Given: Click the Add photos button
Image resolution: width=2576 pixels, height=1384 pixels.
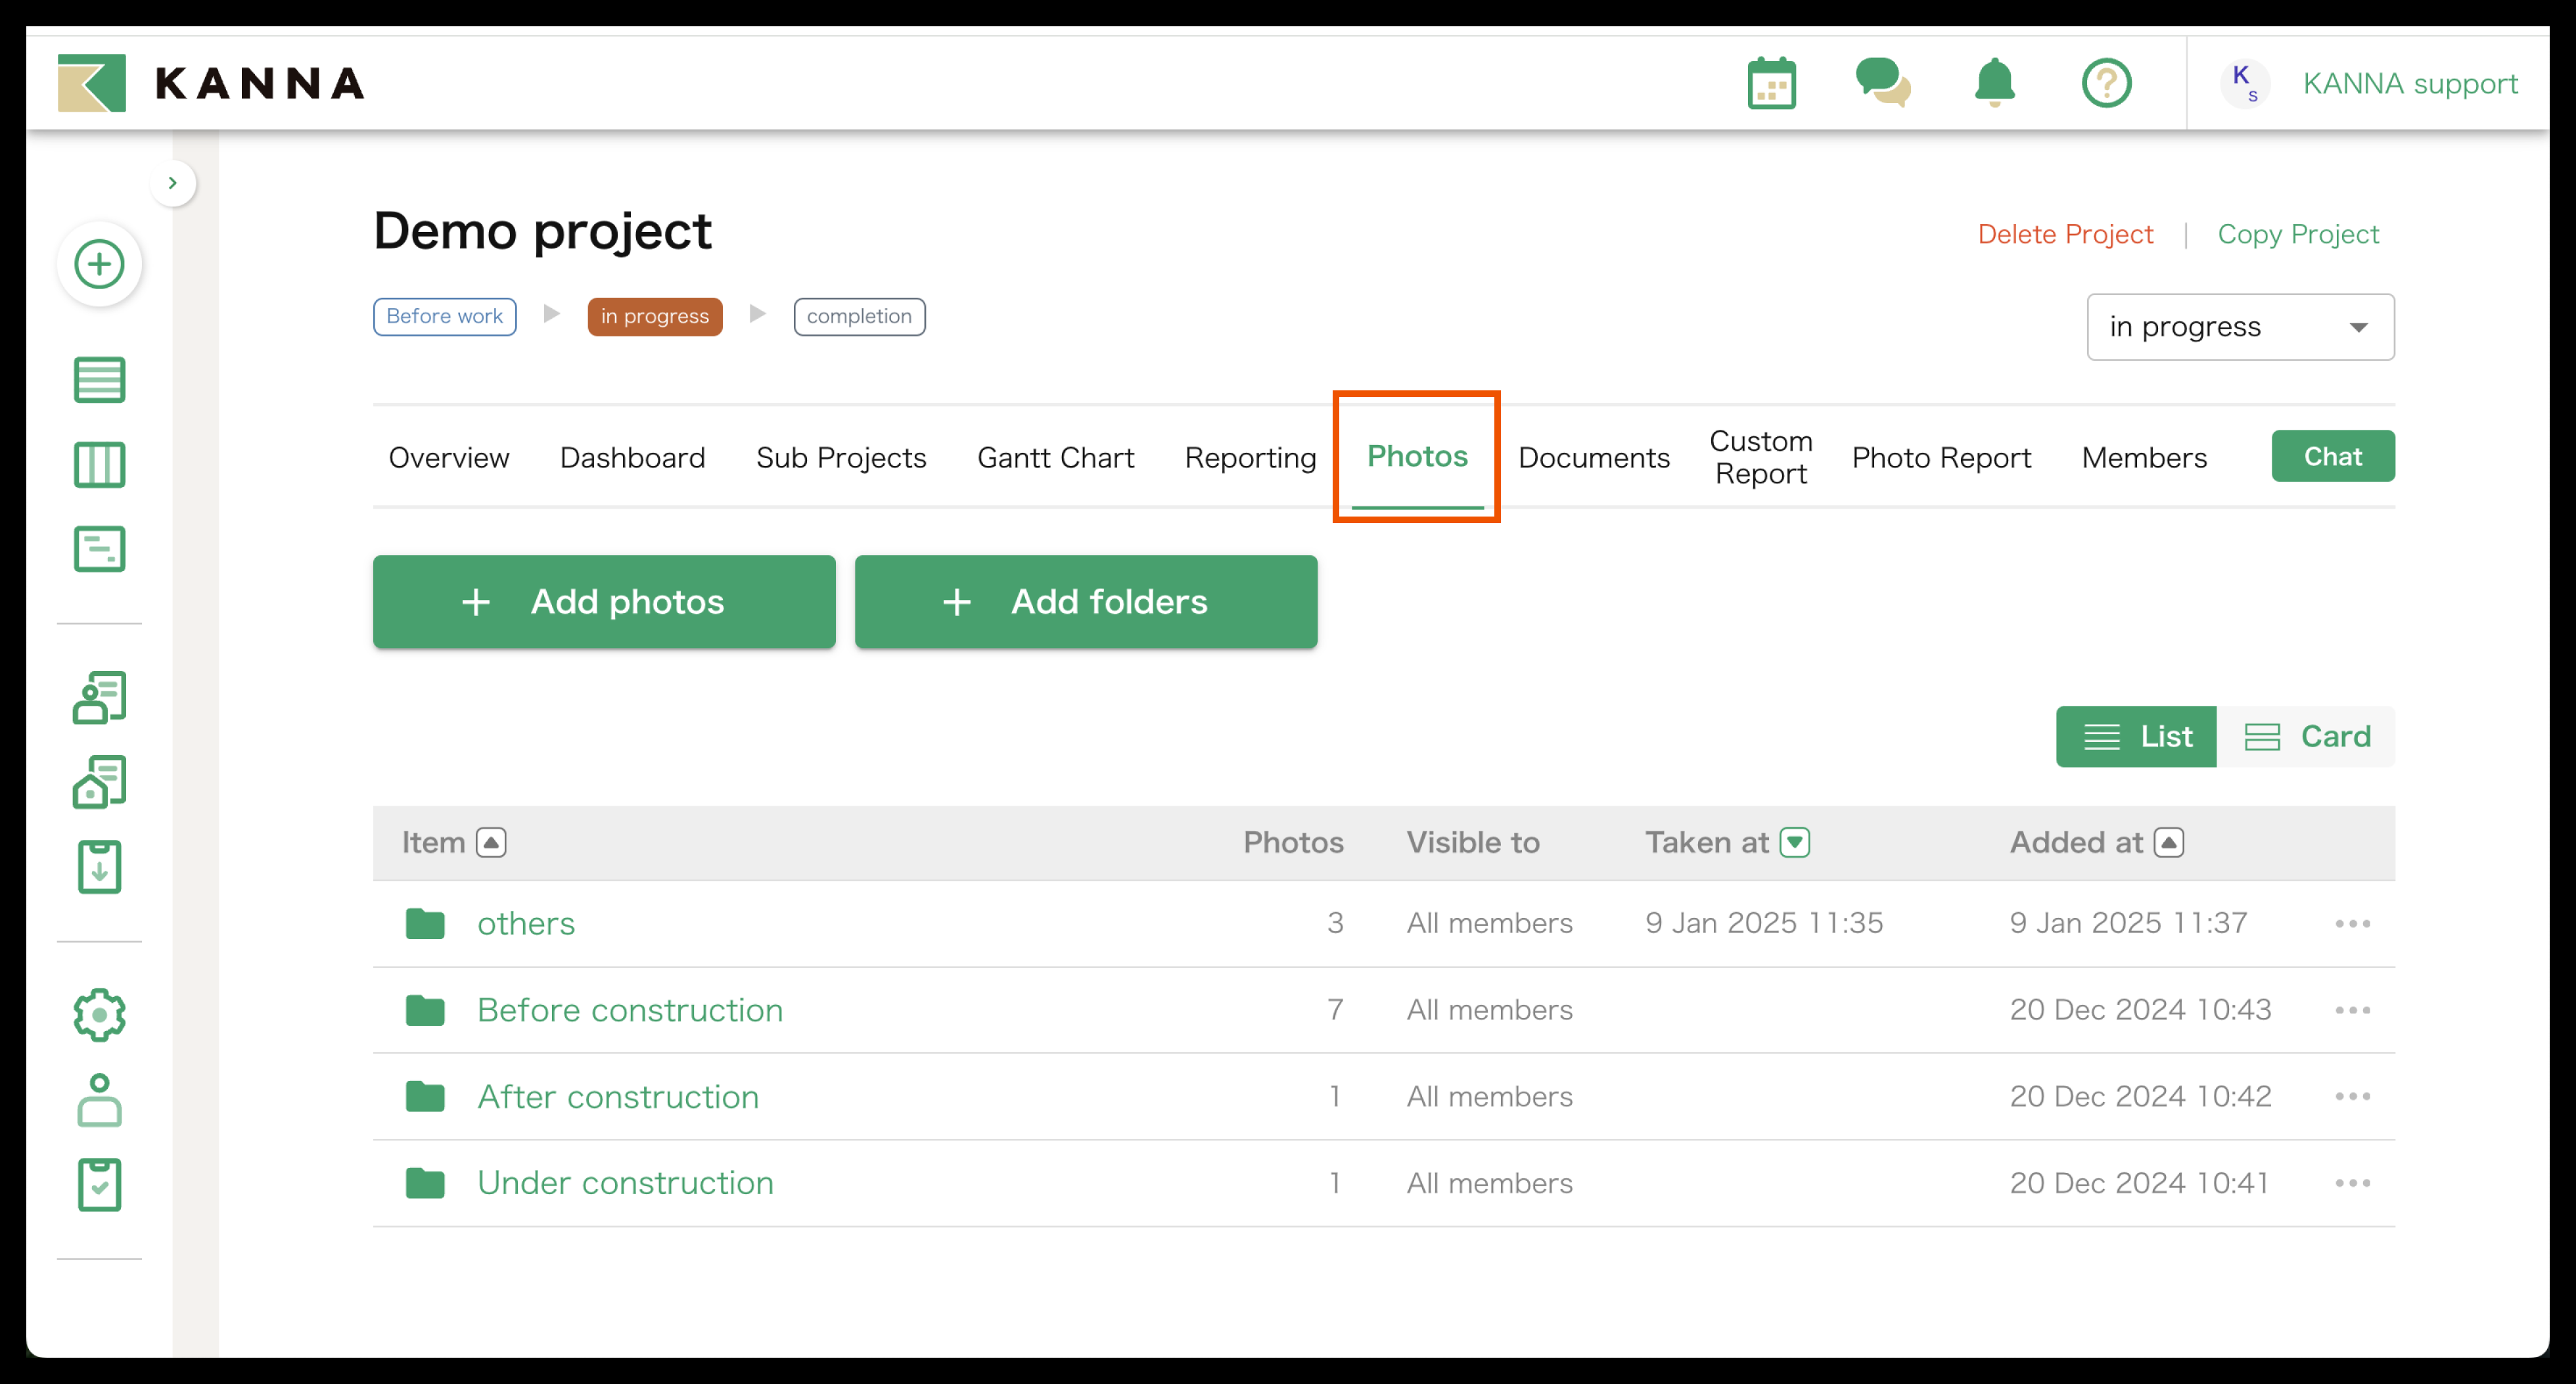Looking at the screenshot, I should (604, 602).
